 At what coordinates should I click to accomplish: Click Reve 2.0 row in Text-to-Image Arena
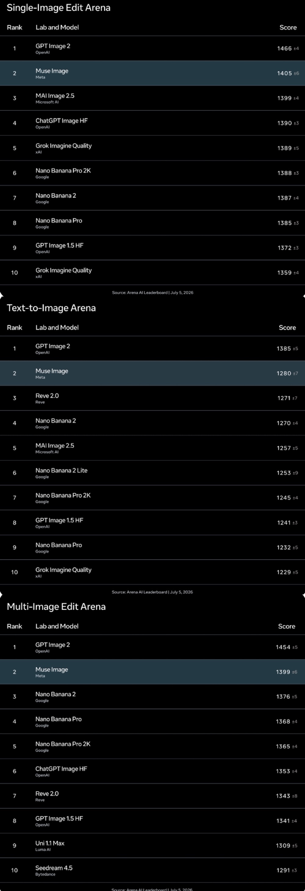point(152,398)
